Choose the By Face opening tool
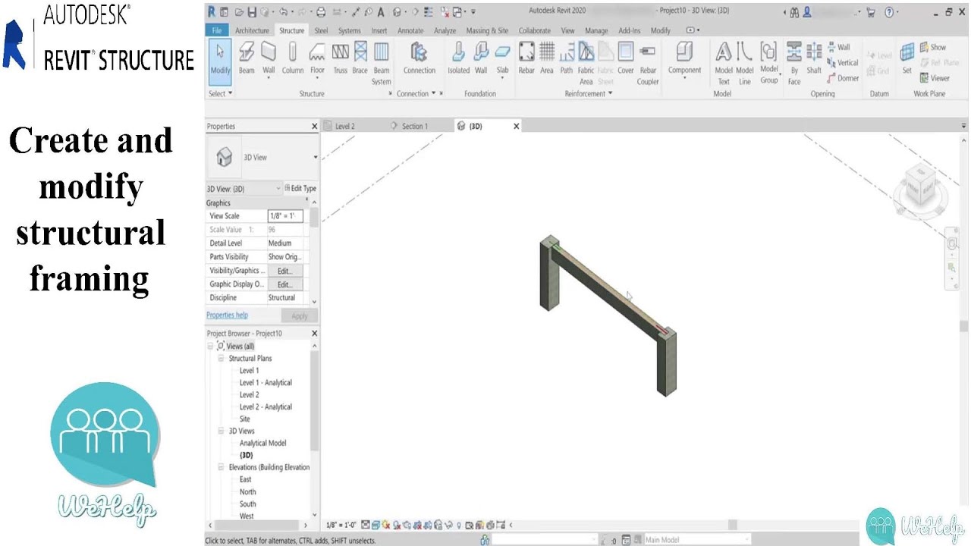 [794, 63]
